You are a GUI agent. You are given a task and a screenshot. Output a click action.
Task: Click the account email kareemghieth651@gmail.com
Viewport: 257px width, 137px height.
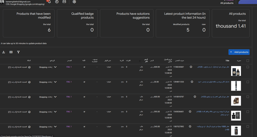(x=18, y=2)
